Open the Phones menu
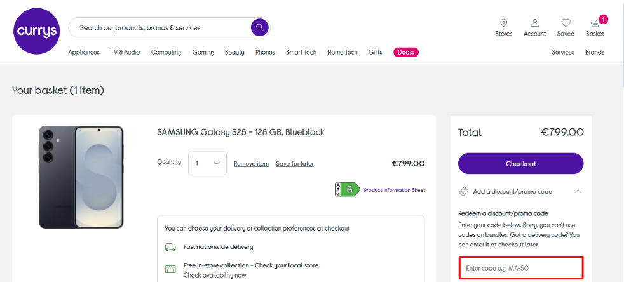Image resolution: width=624 pixels, height=282 pixels. 265,52
